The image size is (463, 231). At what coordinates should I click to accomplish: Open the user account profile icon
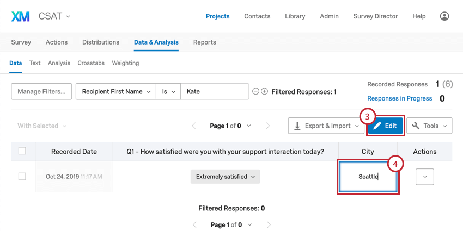(x=444, y=16)
